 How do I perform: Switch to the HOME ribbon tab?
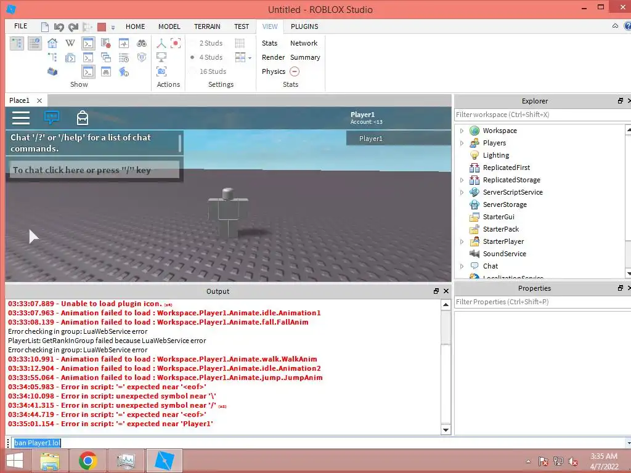(x=135, y=26)
